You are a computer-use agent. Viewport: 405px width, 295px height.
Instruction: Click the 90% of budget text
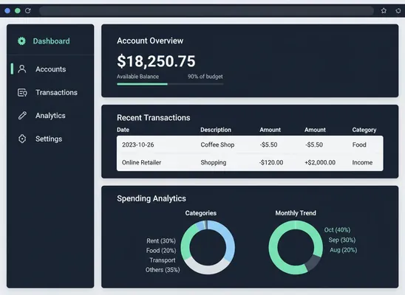click(205, 77)
